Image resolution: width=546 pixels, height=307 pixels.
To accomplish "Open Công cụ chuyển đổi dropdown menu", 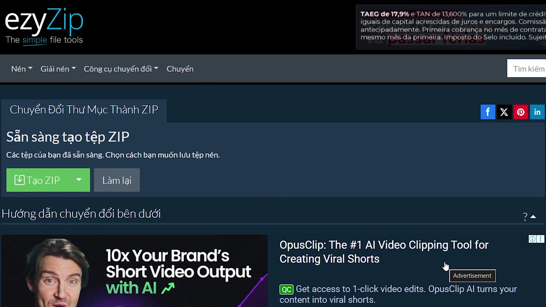I will [121, 69].
